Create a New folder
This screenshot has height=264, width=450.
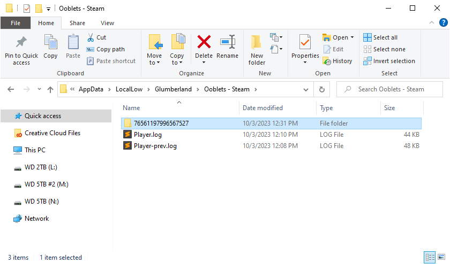pos(257,50)
